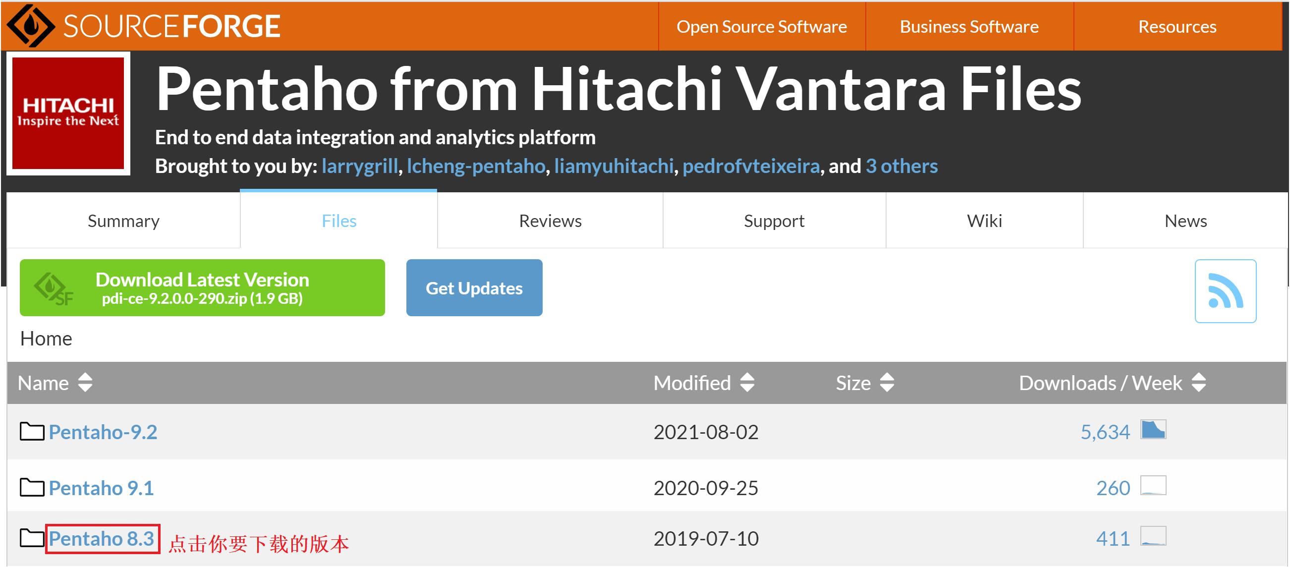Open the lcheng-pentaho profile link
The height and width of the screenshot is (568, 1290).
click(x=476, y=166)
